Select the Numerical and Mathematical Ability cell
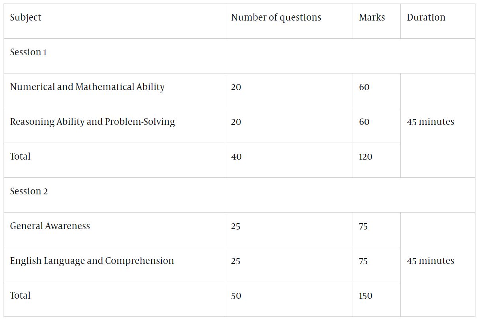479x320 pixels. pyautogui.click(x=87, y=87)
